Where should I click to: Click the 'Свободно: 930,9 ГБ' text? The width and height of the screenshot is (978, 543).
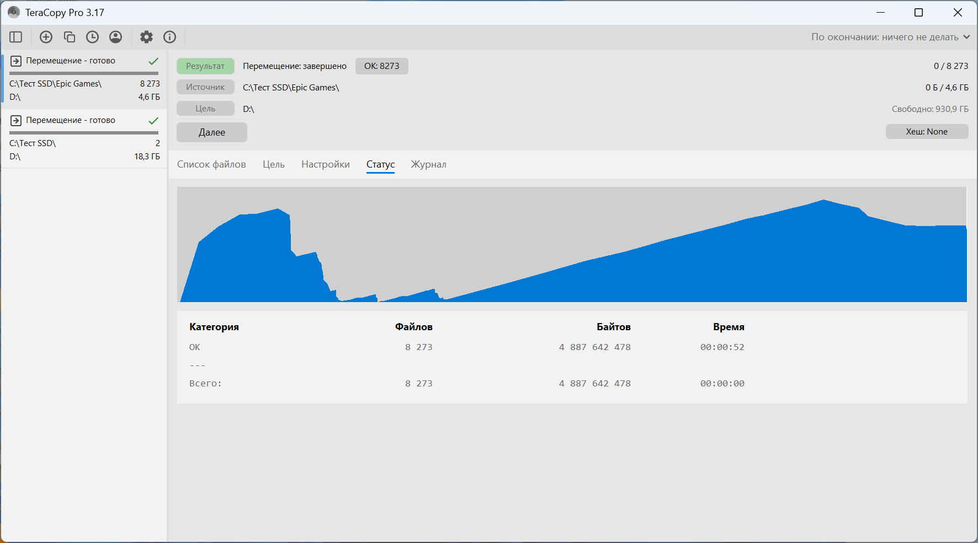pos(930,109)
